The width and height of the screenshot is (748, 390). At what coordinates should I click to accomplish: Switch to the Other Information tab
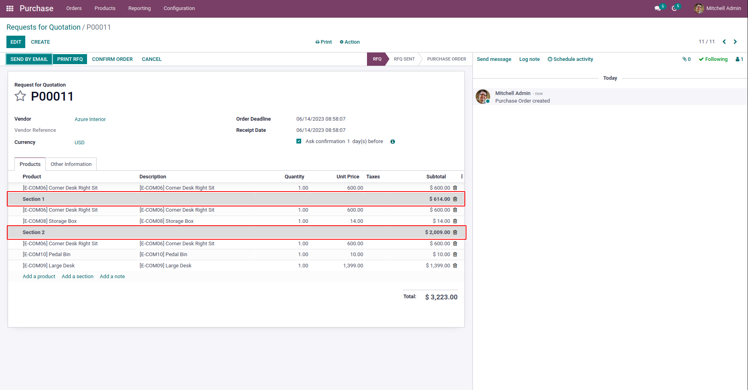pos(71,164)
